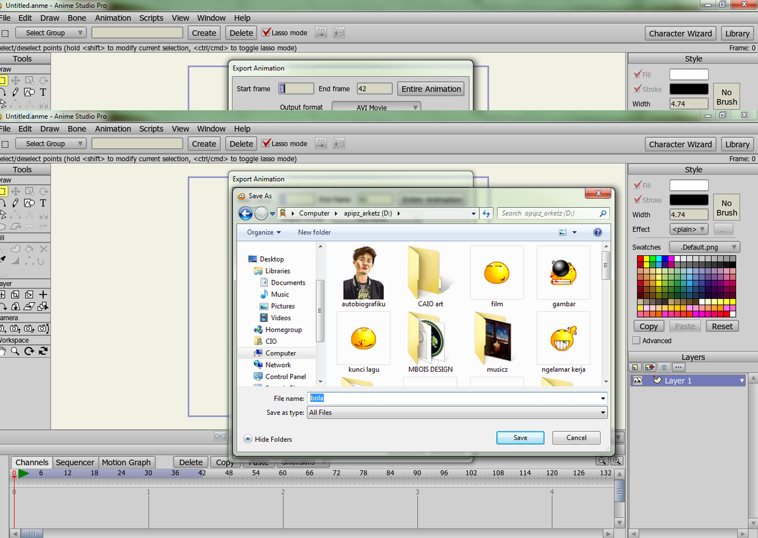Open Save As dialog help icon

[x=598, y=232]
